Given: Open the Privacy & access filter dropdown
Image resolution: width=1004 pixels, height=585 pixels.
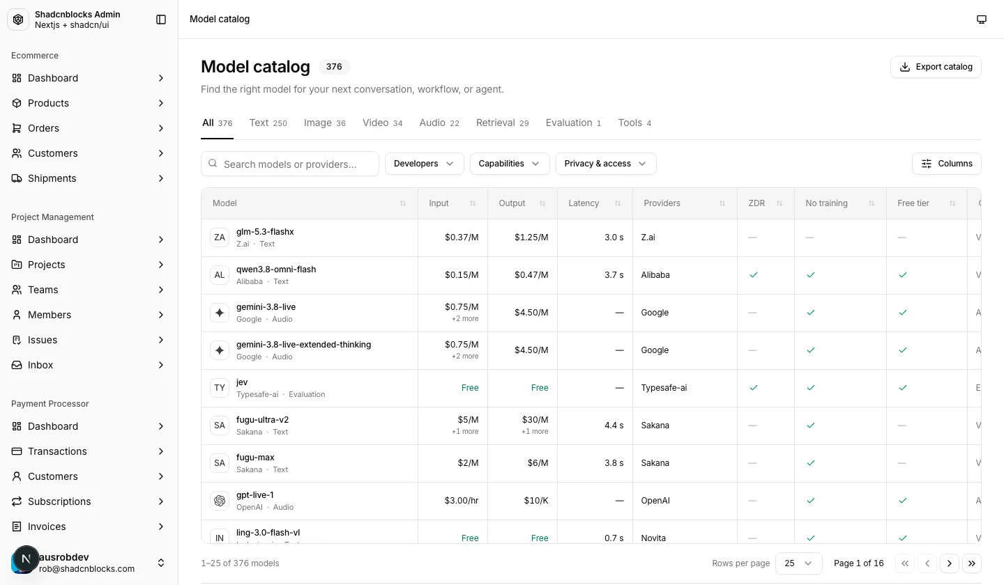Looking at the screenshot, I should tap(606, 164).
